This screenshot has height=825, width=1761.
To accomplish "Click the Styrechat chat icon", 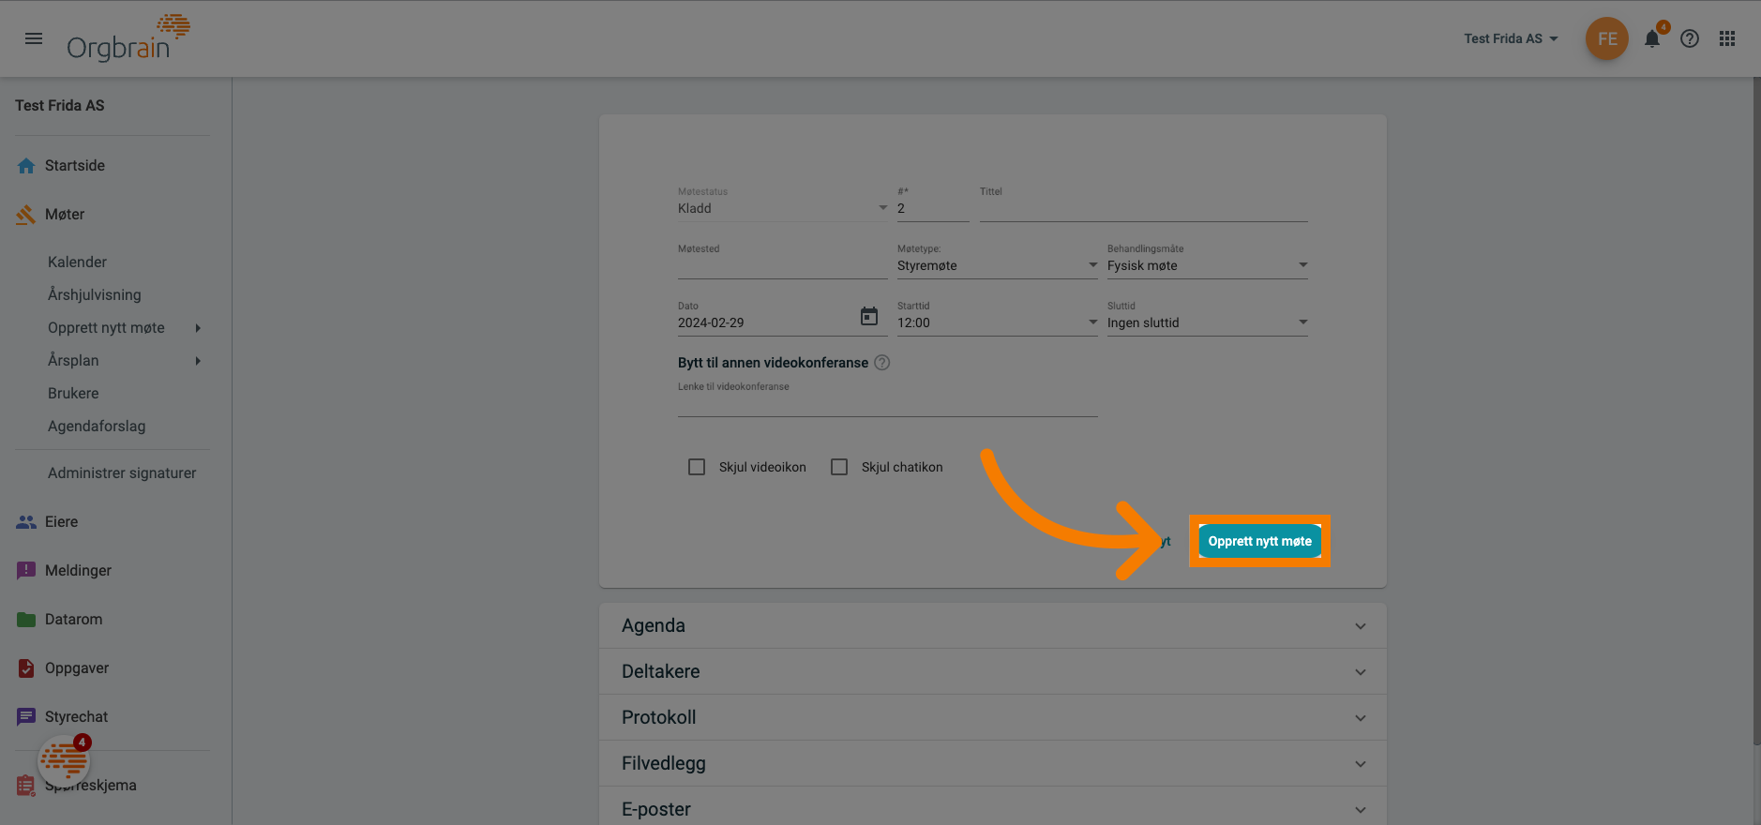I will (x=26, y=717).
